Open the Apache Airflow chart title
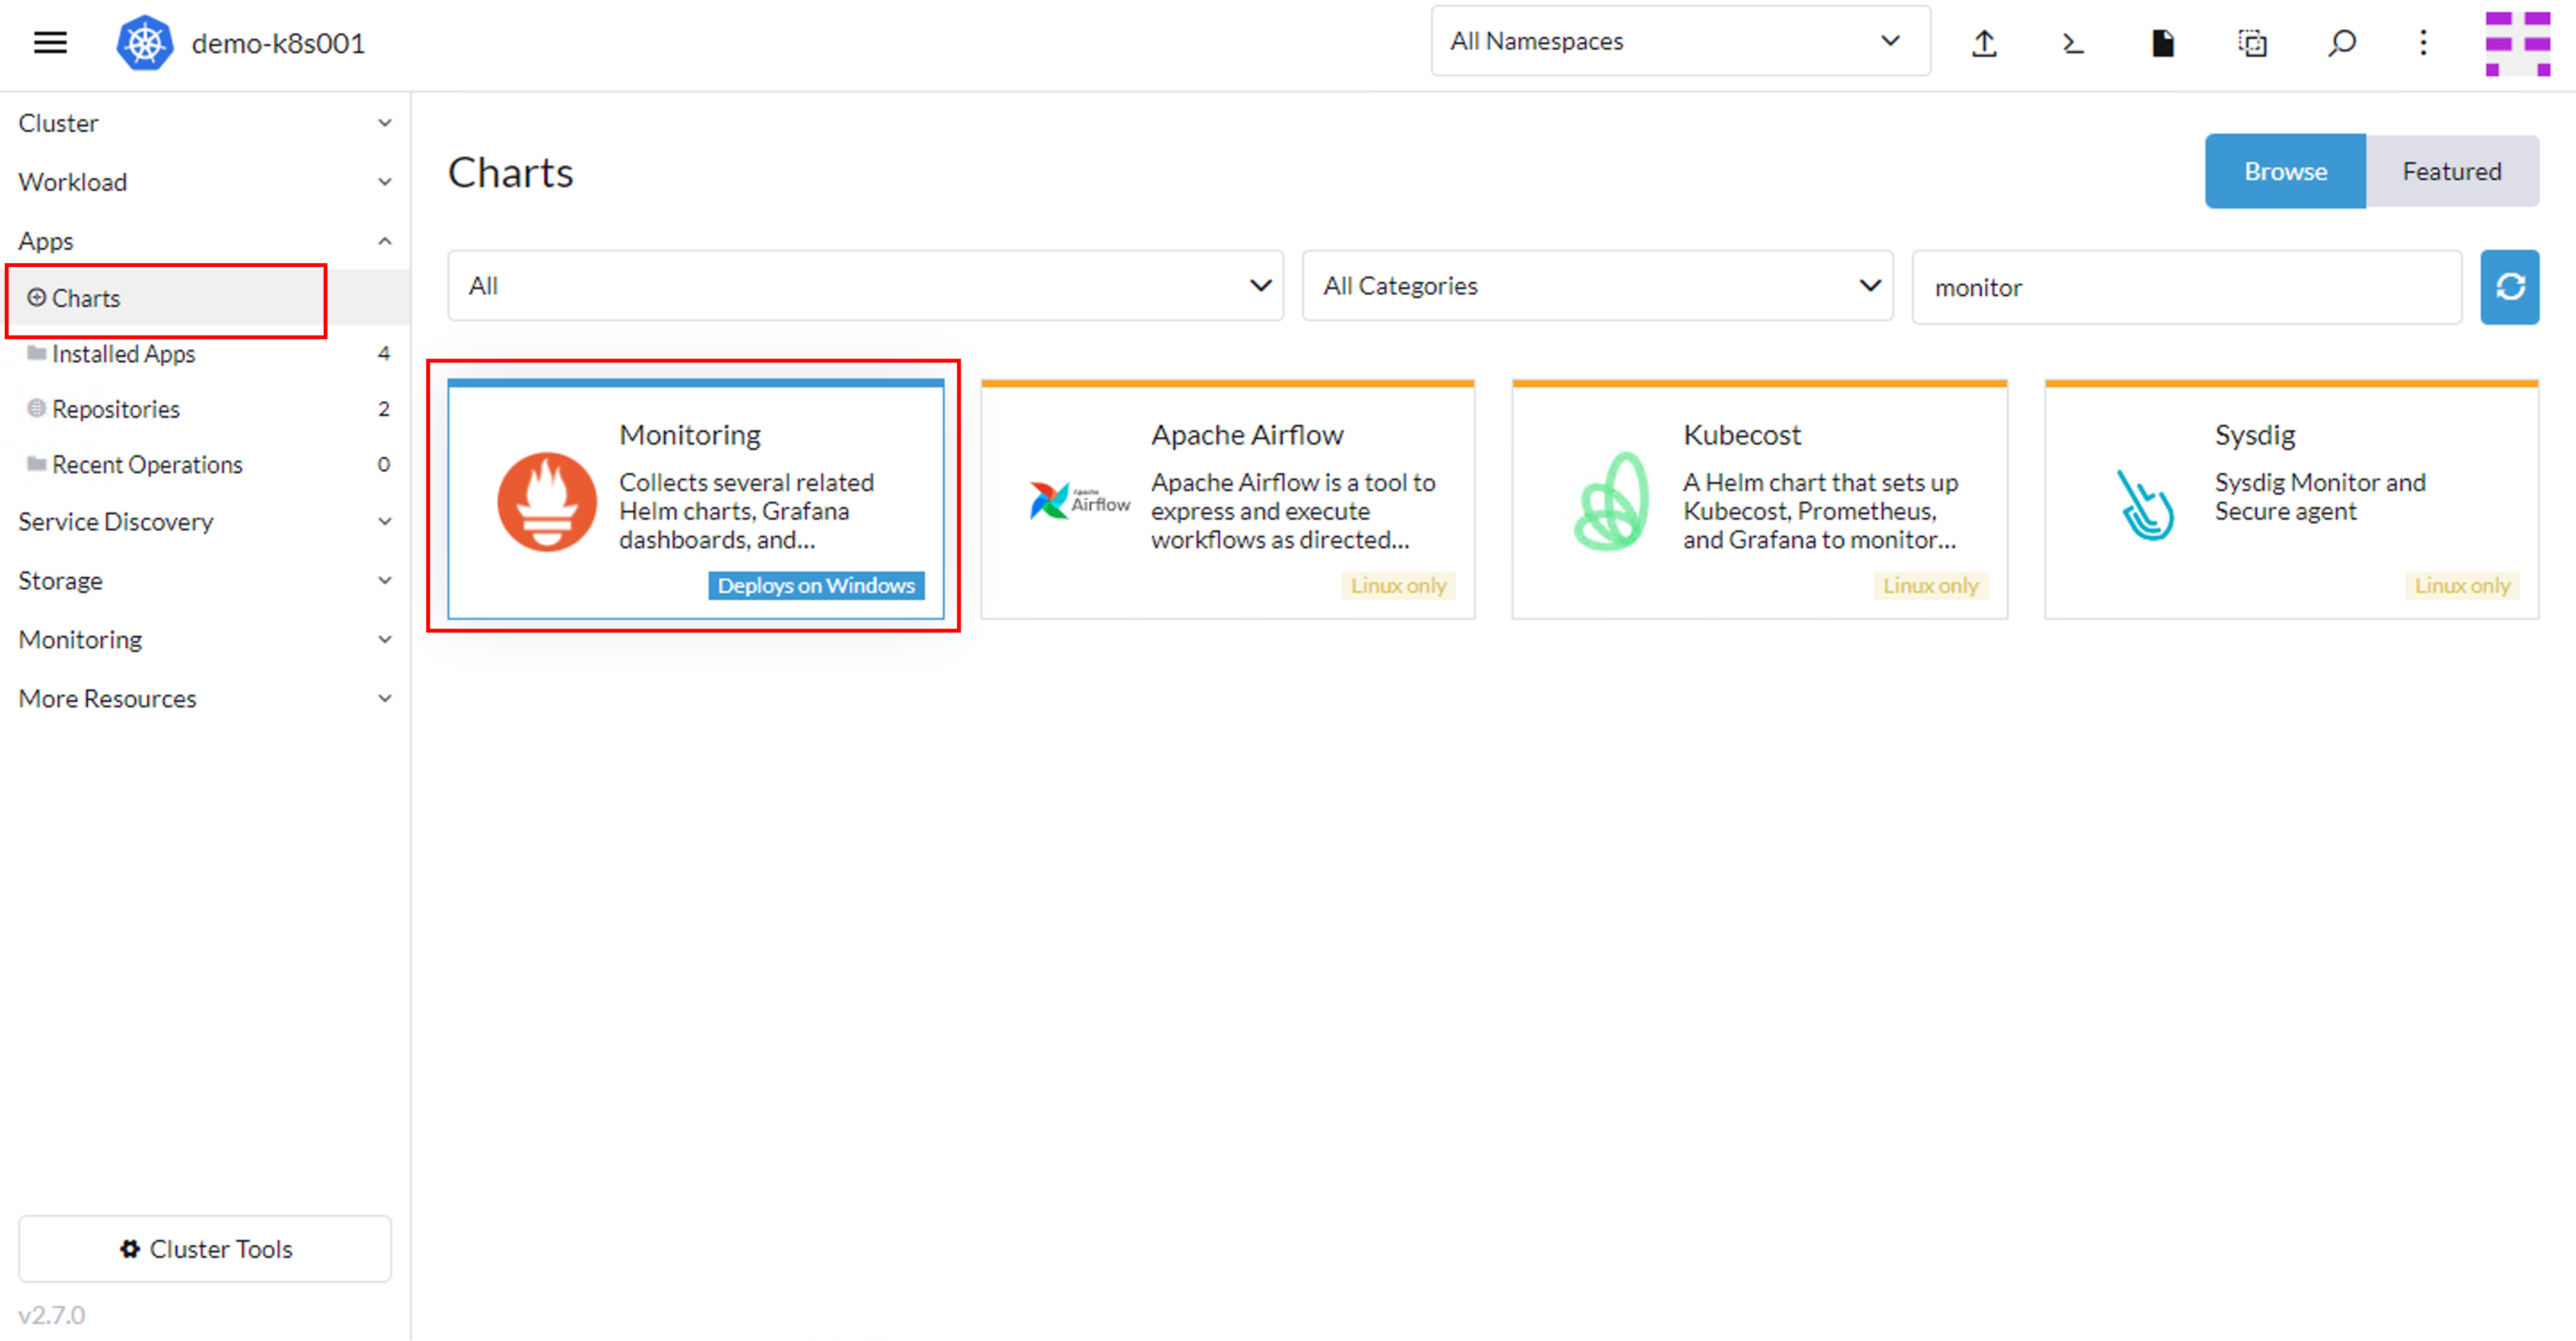 (x=1247, y=435)
